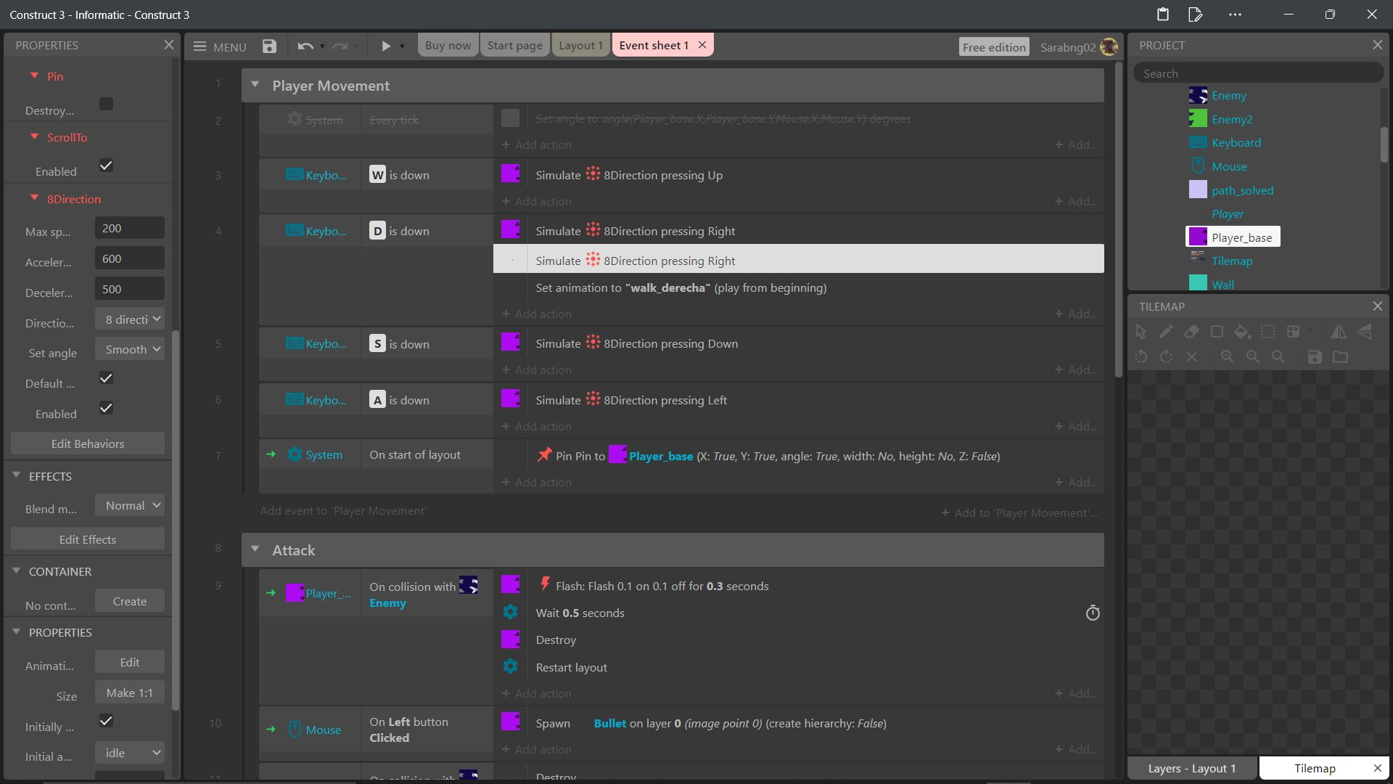Collapse the Player Movement event group
Viewport: 1393px width, 784px height.
pos(255,84)
